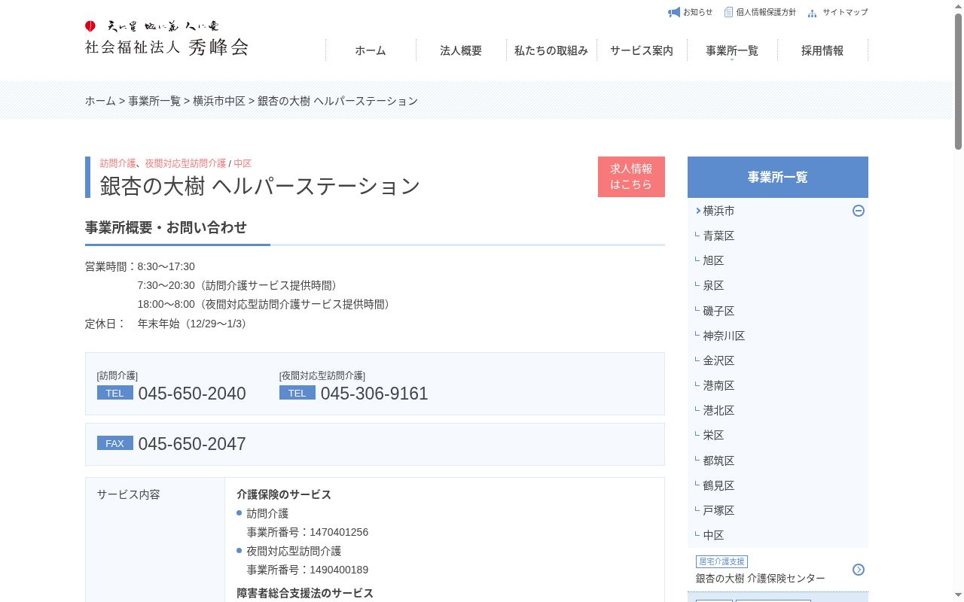Screen dimensions: 964x602
Task: Click the document icon beside 個人情報保護方針
Action: (x=728, y=12)
